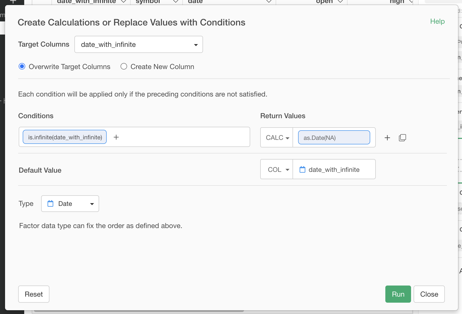Click the is.infinite(date_with_infinite) condition chip

pyautogui.click(x=65, y=137)
